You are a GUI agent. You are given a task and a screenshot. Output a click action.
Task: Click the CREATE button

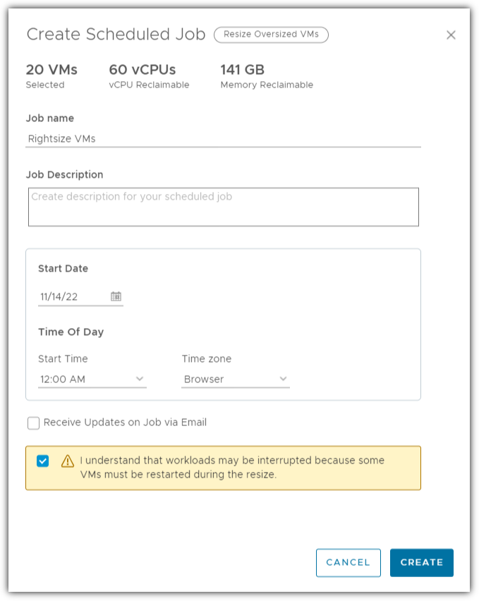click(x=421, y=563)
